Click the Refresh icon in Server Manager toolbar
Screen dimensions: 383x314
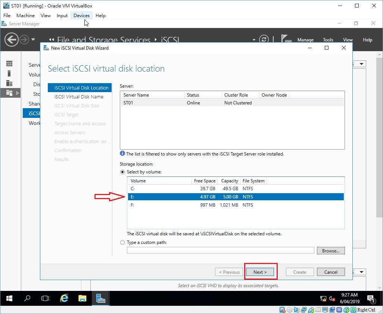[264, 39]
